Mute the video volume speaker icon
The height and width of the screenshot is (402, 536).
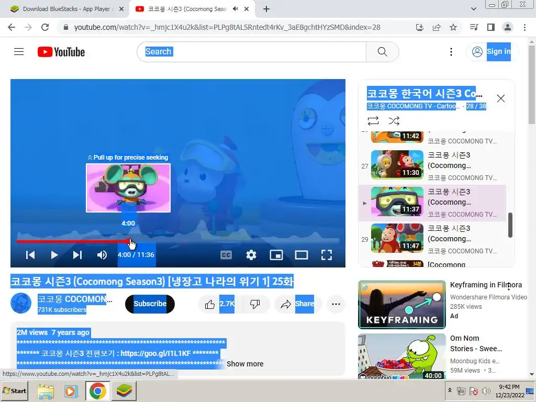pyautogui.click(x=102, y=255)
